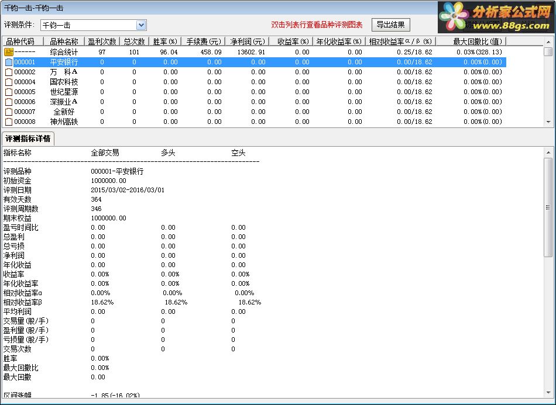Sort by 净利润(元) column header
The image size is (556, 405).
(x=247, y=41)
